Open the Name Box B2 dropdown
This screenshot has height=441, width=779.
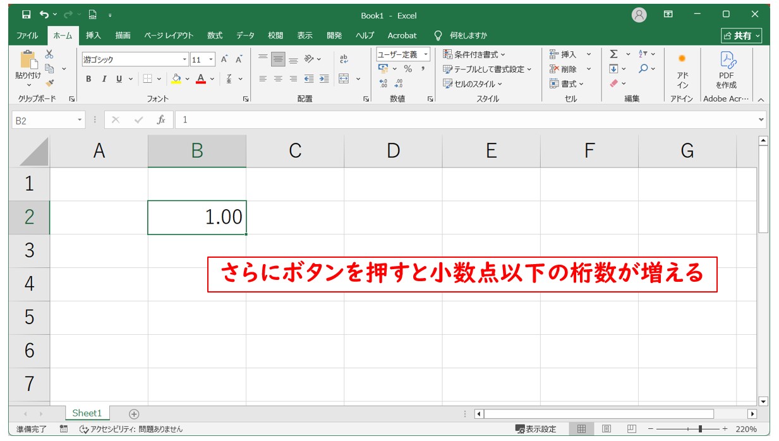coord(80,120)
